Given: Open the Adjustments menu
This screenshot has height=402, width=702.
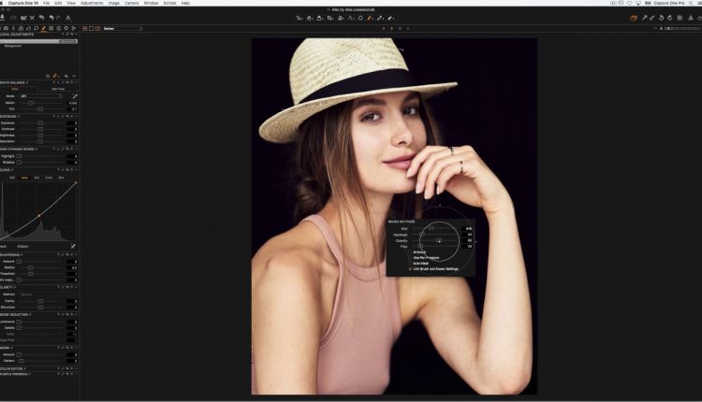Looking at the screenshot, I should 92,4.
